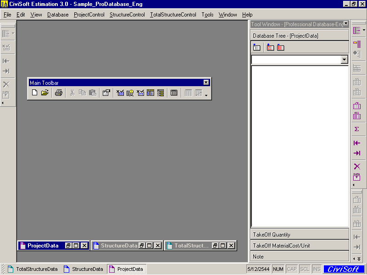This screenshot has height=275, width=367.
Task: Switch to TotalStructureData tab at bottom
Action: click(x=33, y=269)
